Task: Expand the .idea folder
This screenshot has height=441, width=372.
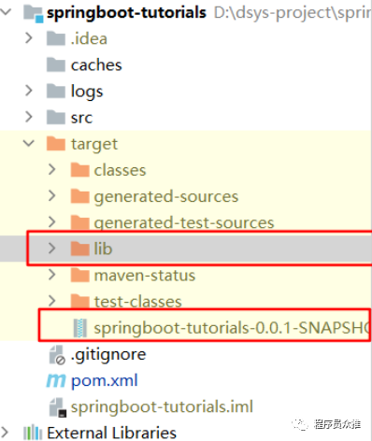Action: 29,38
